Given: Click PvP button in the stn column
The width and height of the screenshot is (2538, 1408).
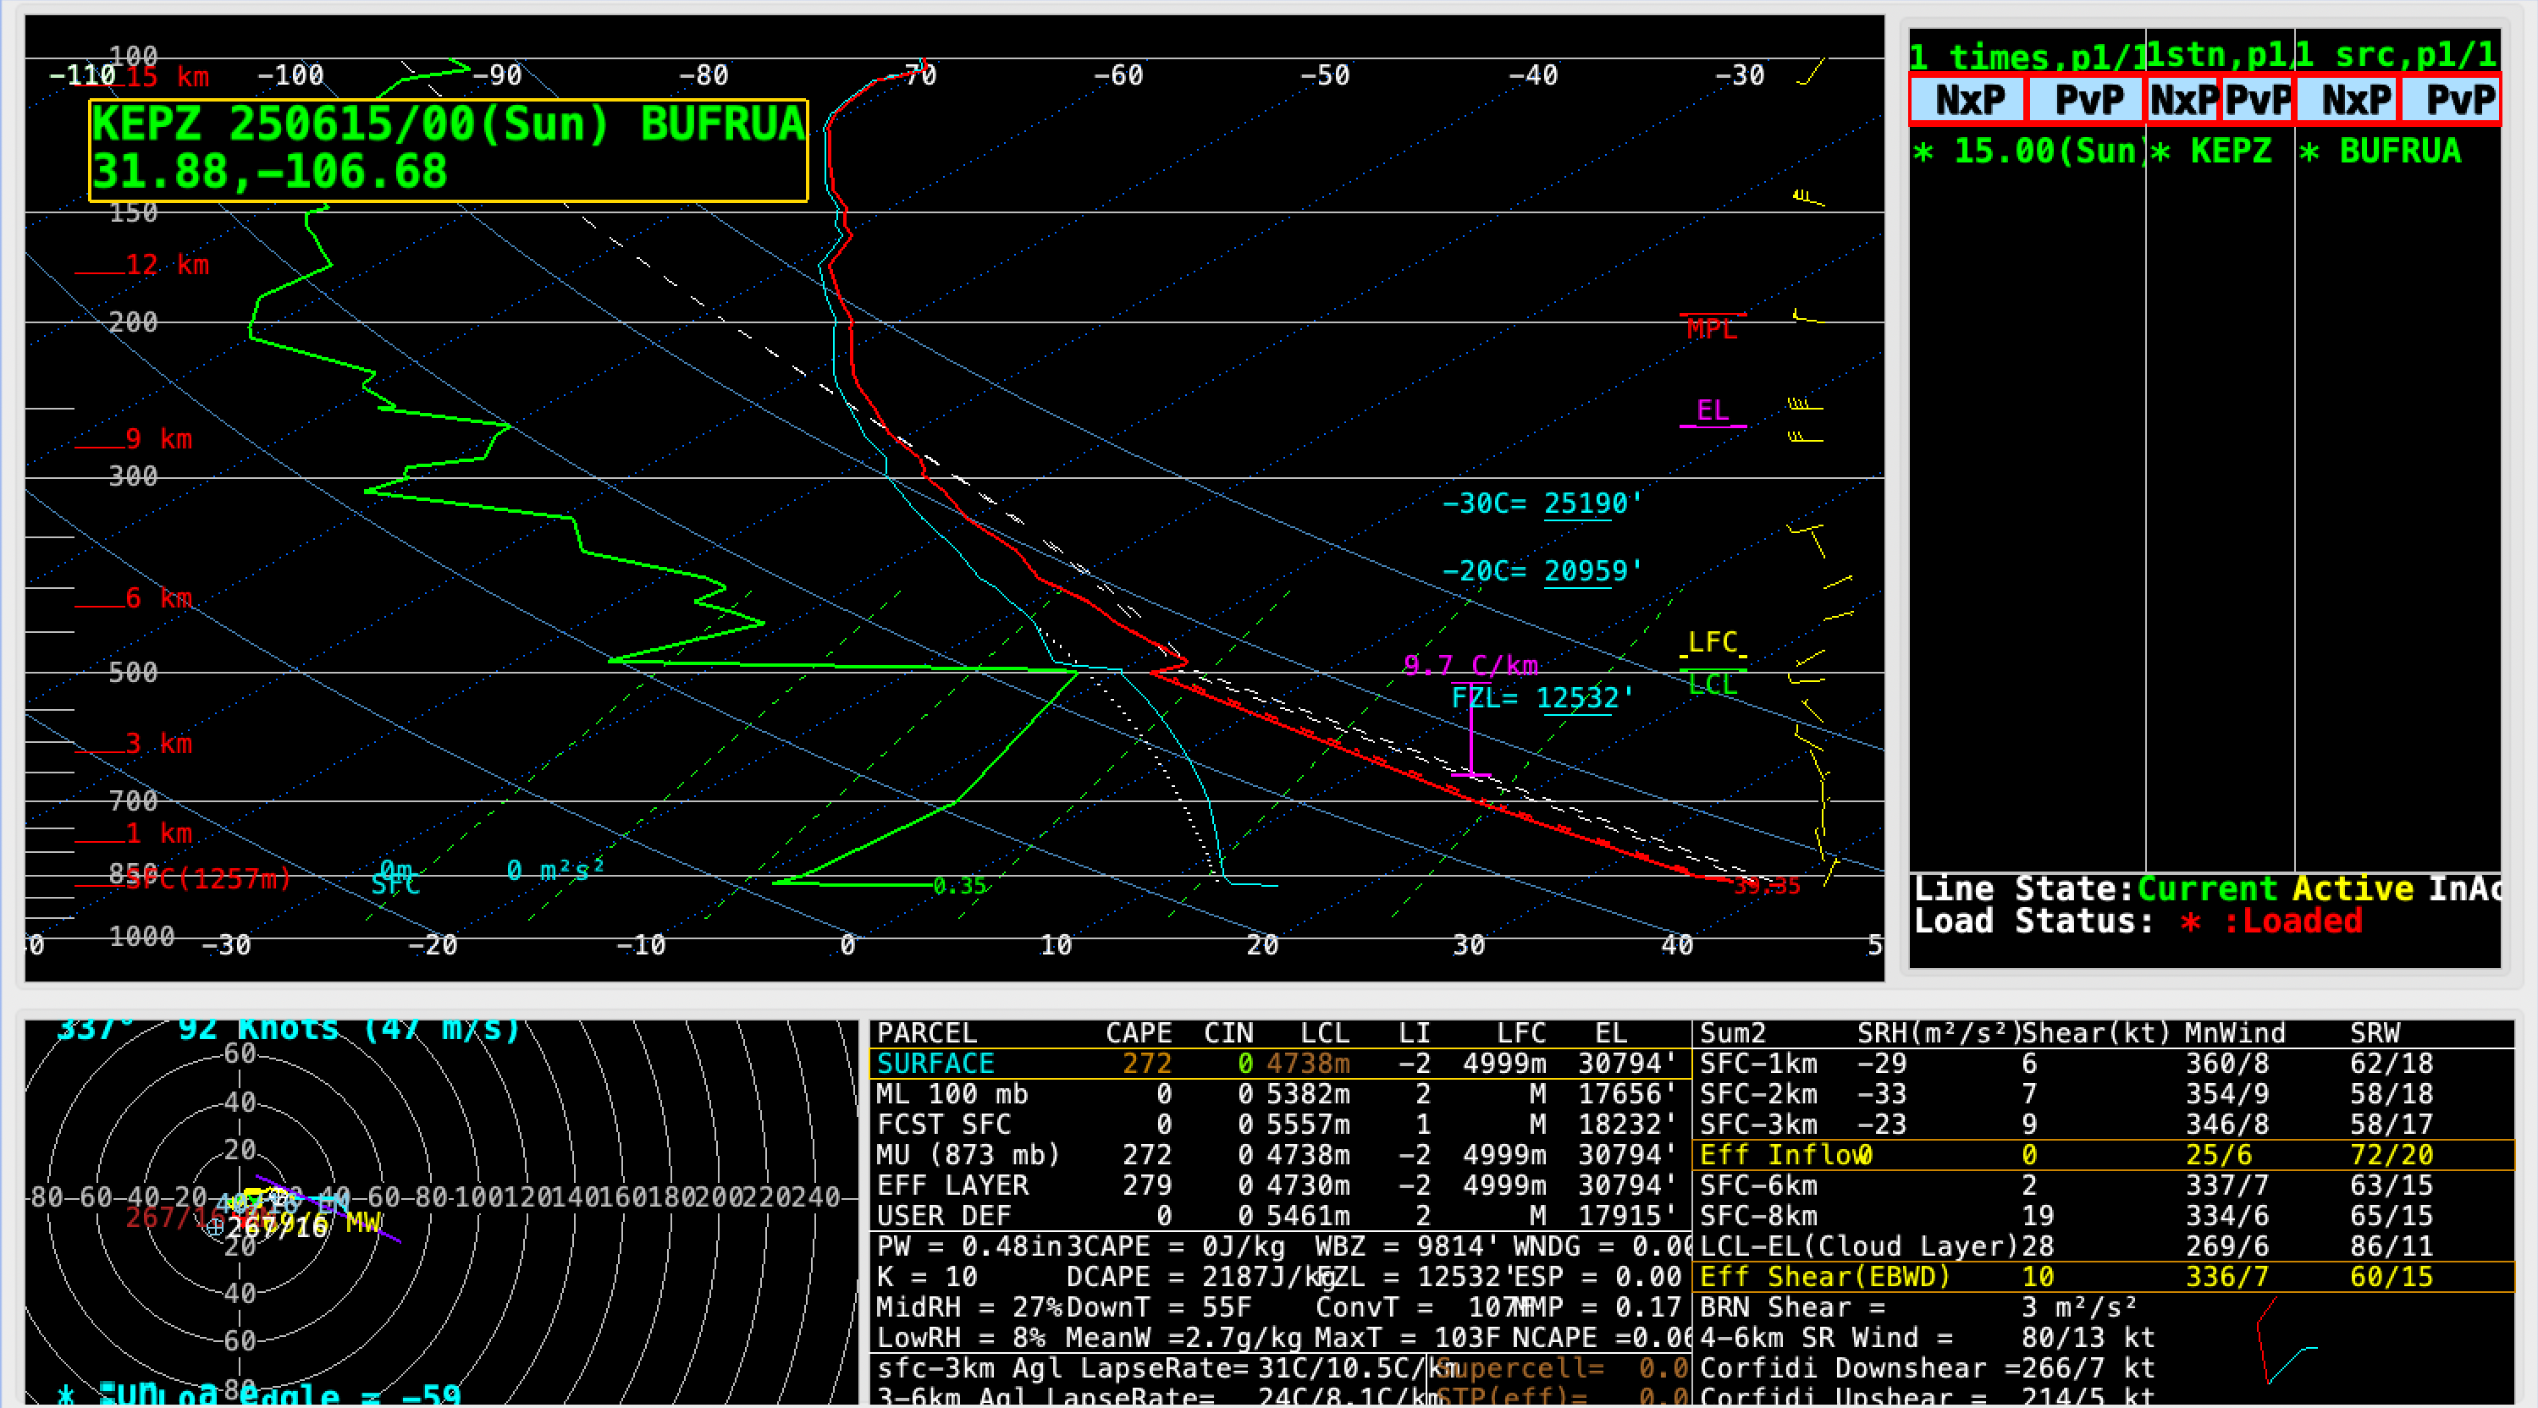Looking at the screenshot, I should [x=2257, y=100].
